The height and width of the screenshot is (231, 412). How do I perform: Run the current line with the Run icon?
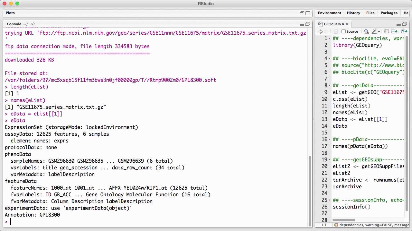pyautogui.click(x=395, y=31)
